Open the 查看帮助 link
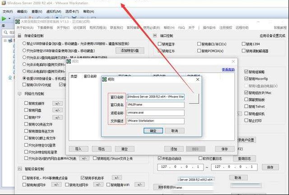The image size is (289, 195). [x=228, y=70]
